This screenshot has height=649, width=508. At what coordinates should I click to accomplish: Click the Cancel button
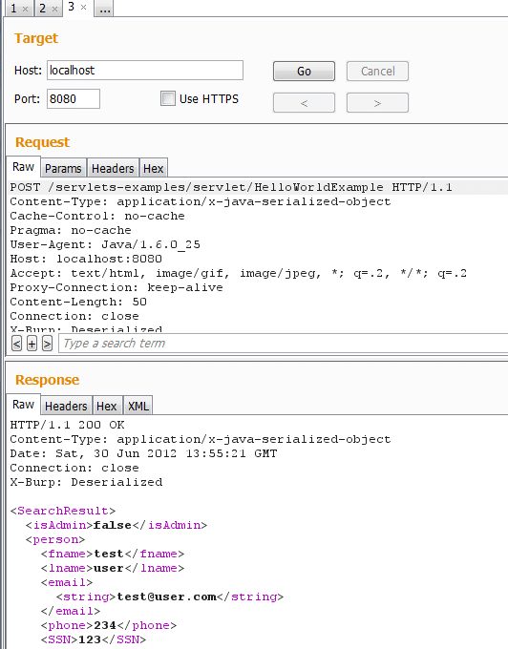(377, 72)
